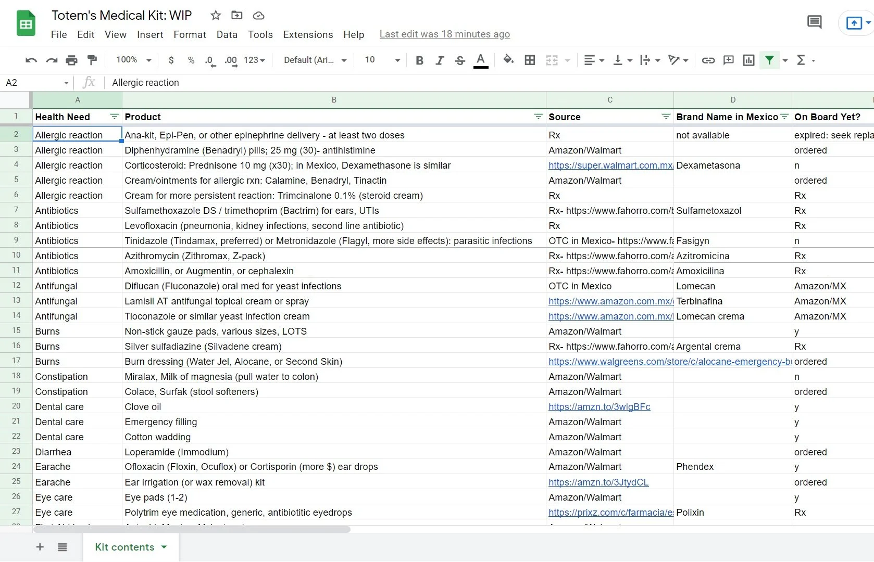The width and height of the screenshot is (874, 562).
Task: Open Product column filter
Action: pyautogui.click(x=539, y=117)
